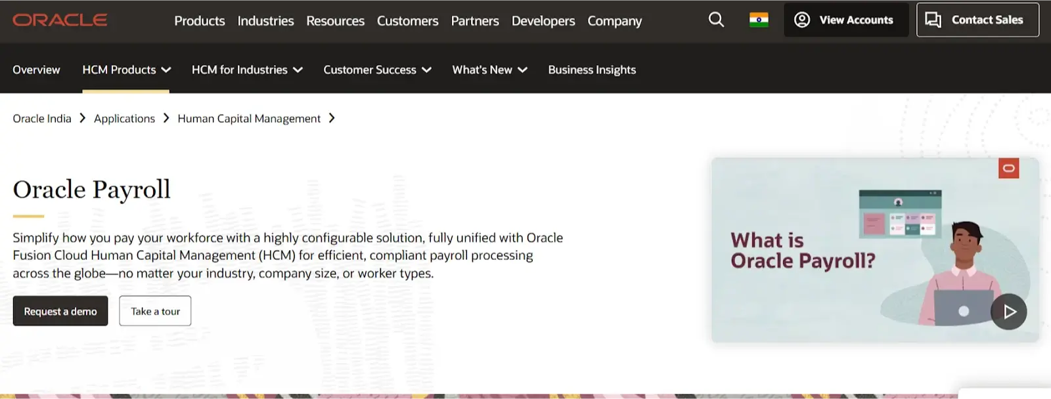Click the Take a tour button

coord(155,311)
